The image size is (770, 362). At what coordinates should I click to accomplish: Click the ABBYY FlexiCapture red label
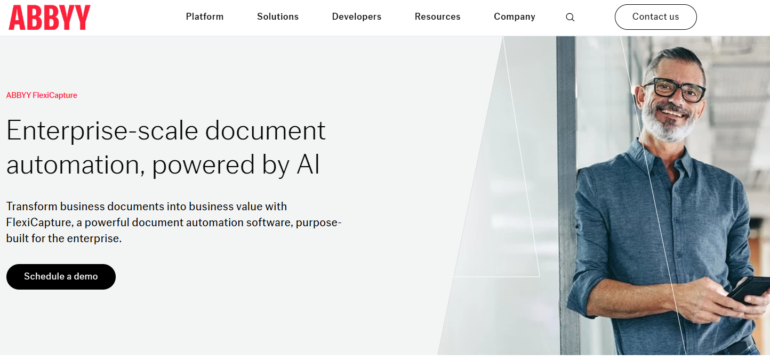42,95
